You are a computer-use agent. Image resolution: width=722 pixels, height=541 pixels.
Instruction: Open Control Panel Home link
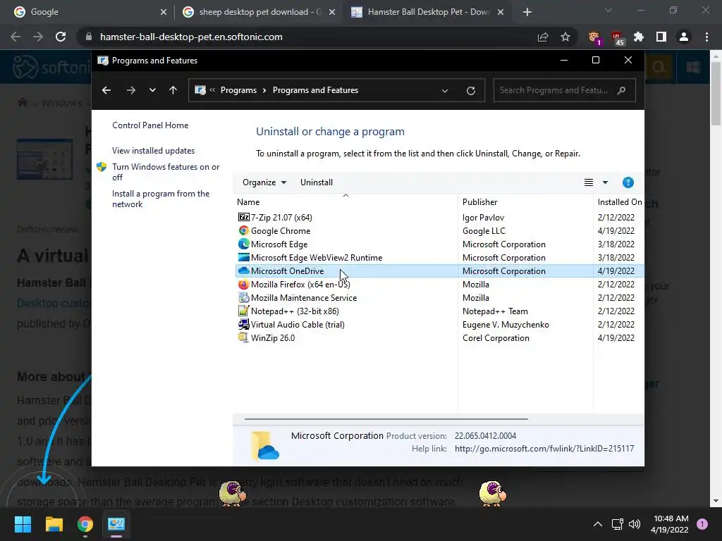[x=150, y=125]
